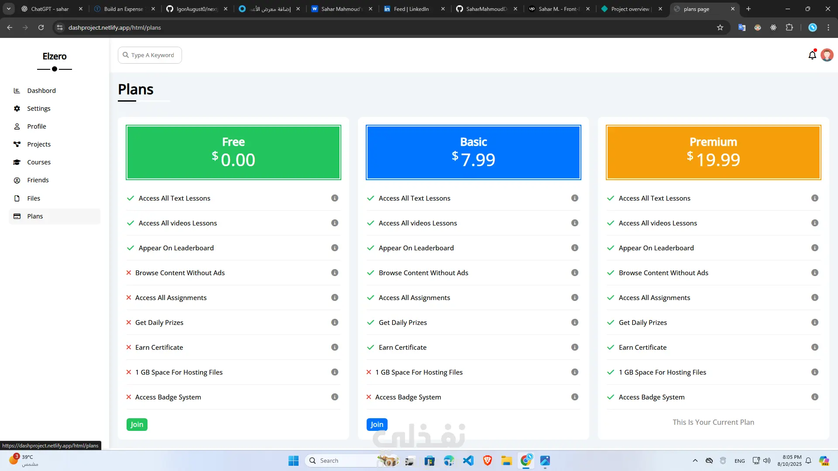
Task: Click the notification bell icon
Action: [812, 55]
